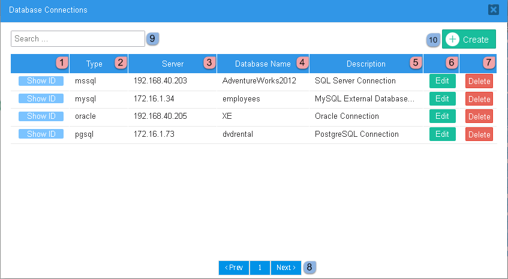Delete the mysql employees connection
The height and width of the screenshot is (279, 508).
[479, 99]
